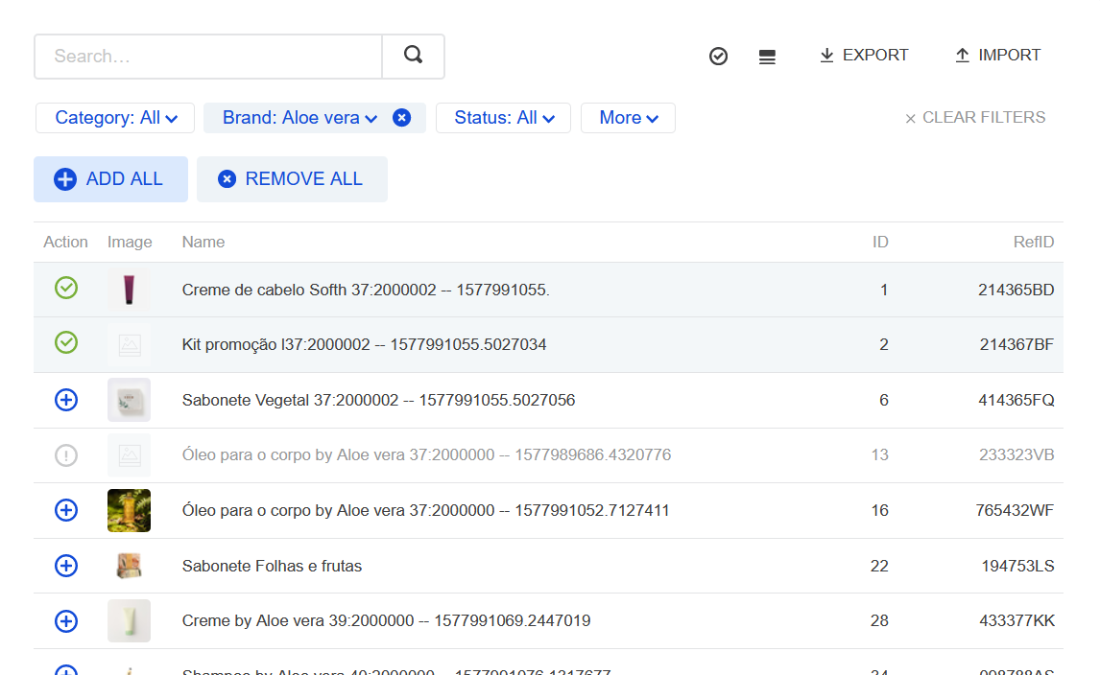Viewport: 1100px width, 675px height.
Task: Click the stacked rows icon near EXPORT
Action: pos(767,56)
